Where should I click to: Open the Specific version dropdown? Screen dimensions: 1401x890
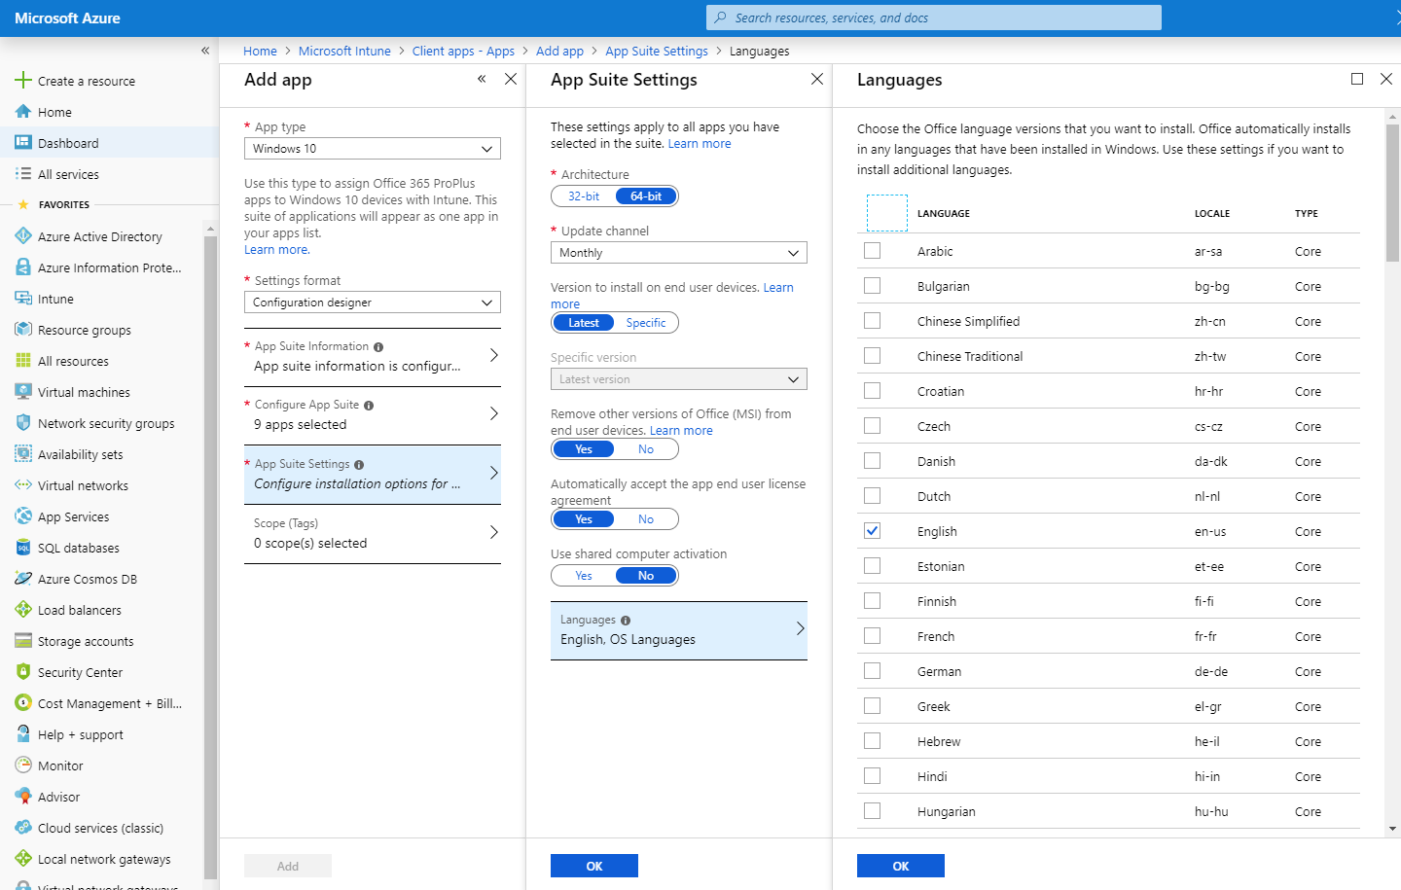679,379
